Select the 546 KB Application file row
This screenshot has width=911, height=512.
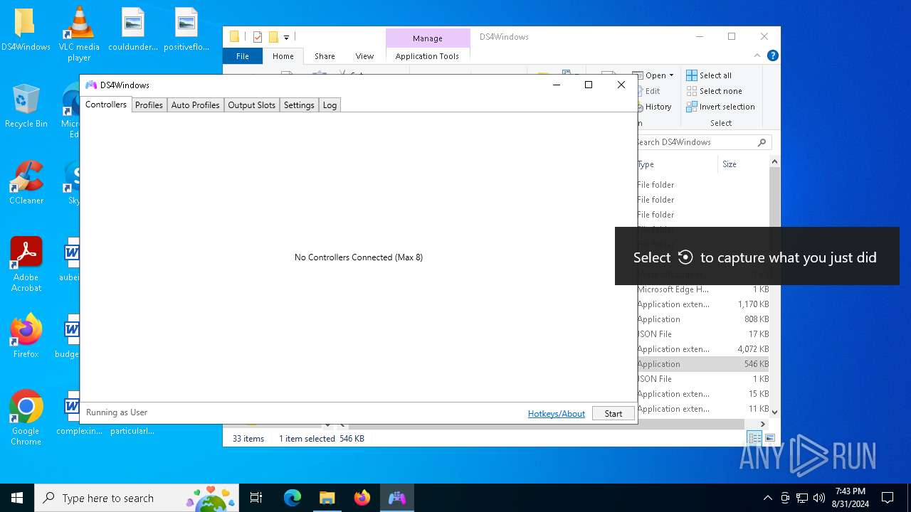703,364
